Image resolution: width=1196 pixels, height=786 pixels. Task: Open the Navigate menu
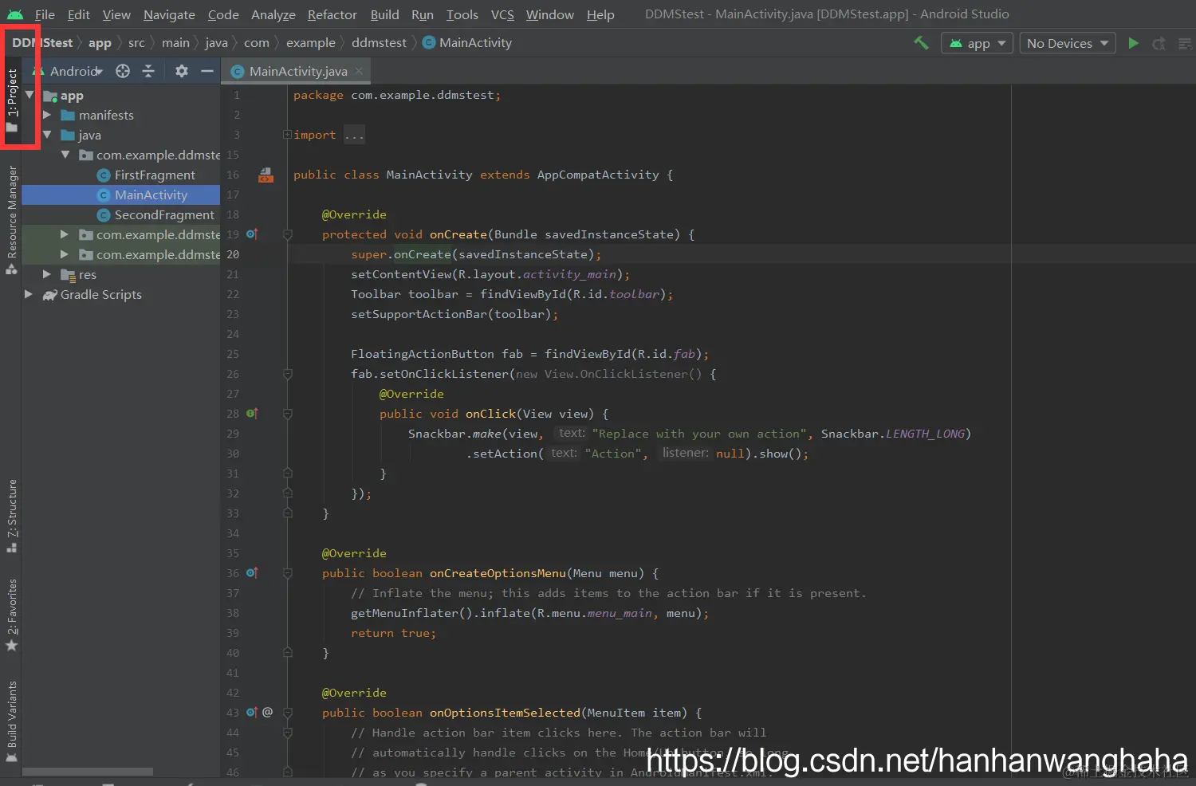click(x=169, y=14)
